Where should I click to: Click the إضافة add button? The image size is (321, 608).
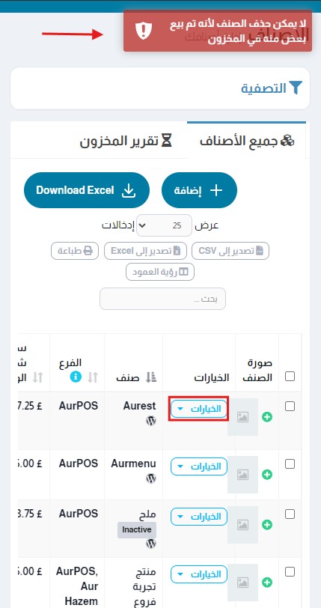pyautogui.click(x=199, y=190)
